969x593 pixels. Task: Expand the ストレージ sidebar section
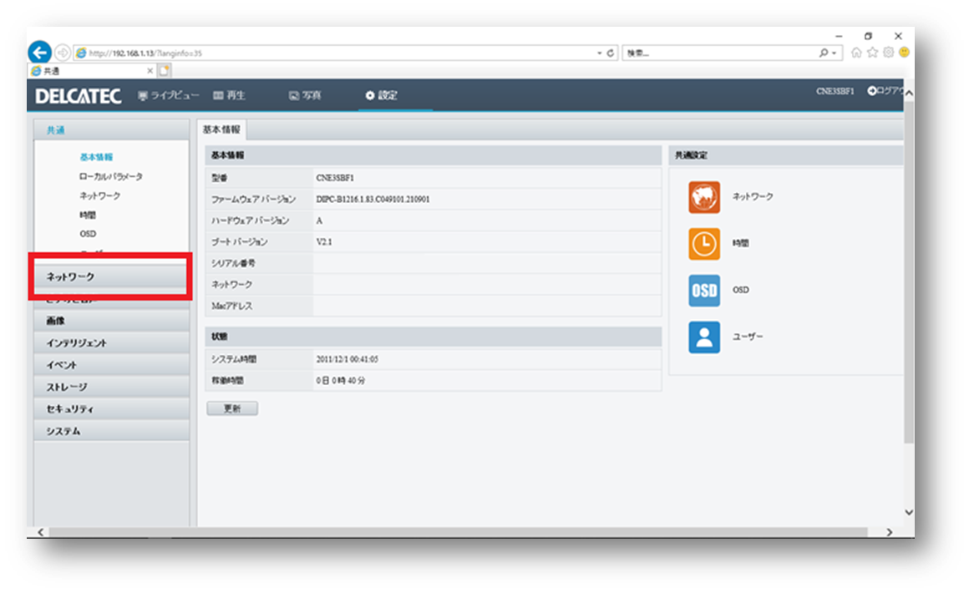coord(111,387)
